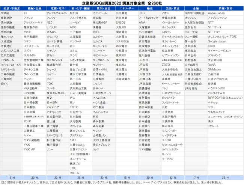
Task: Select the Google Japan cell
Action: click(226, 41)
